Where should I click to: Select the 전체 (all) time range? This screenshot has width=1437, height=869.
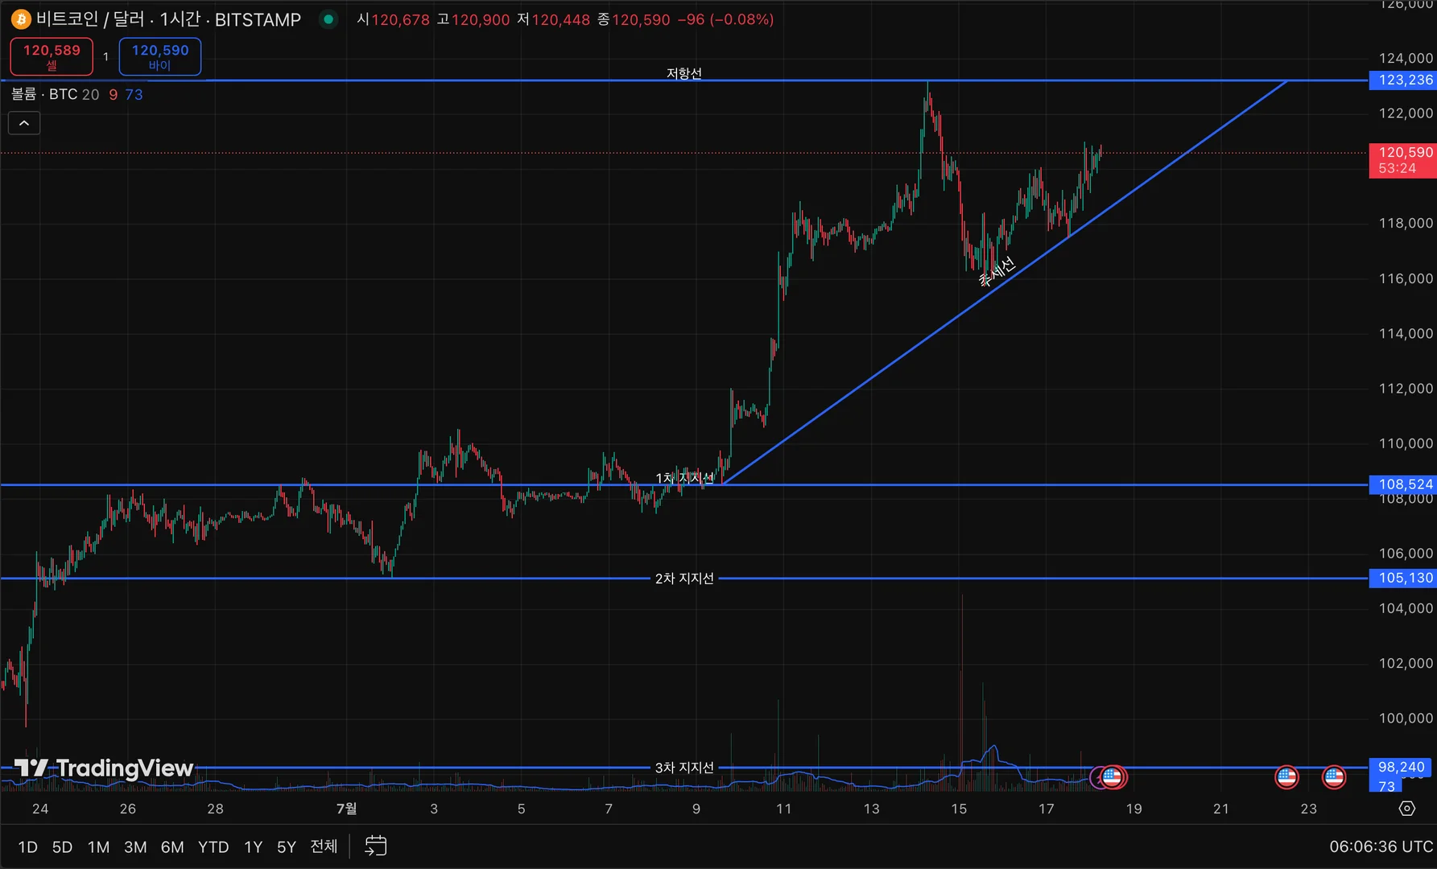[x=324, y=846]
